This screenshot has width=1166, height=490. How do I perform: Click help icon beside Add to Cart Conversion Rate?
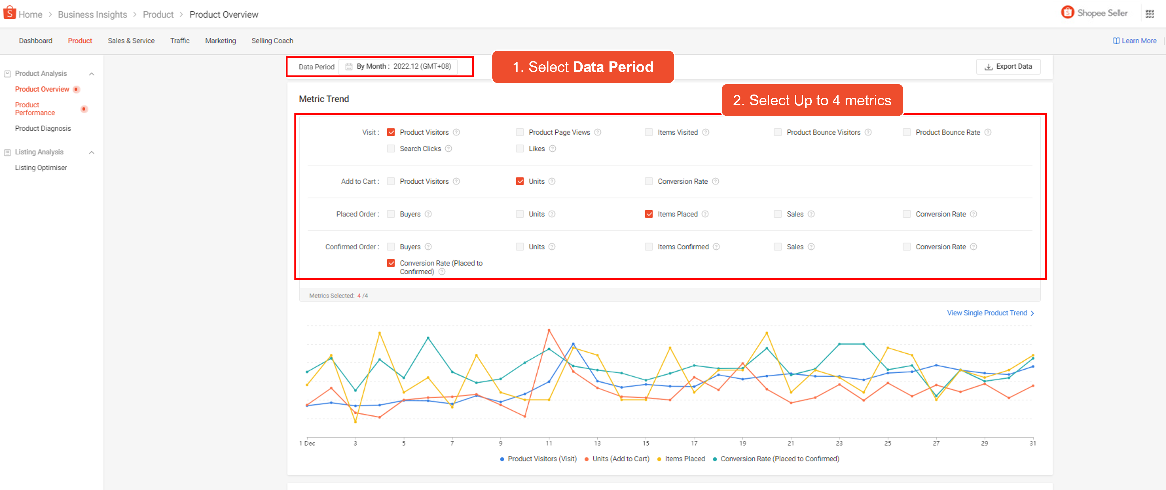[715, 181]
